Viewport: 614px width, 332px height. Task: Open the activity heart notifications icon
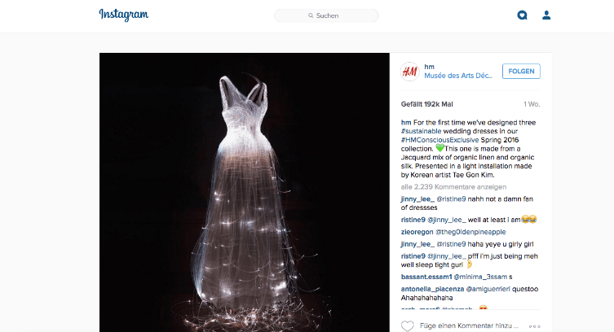click(522, 15)
